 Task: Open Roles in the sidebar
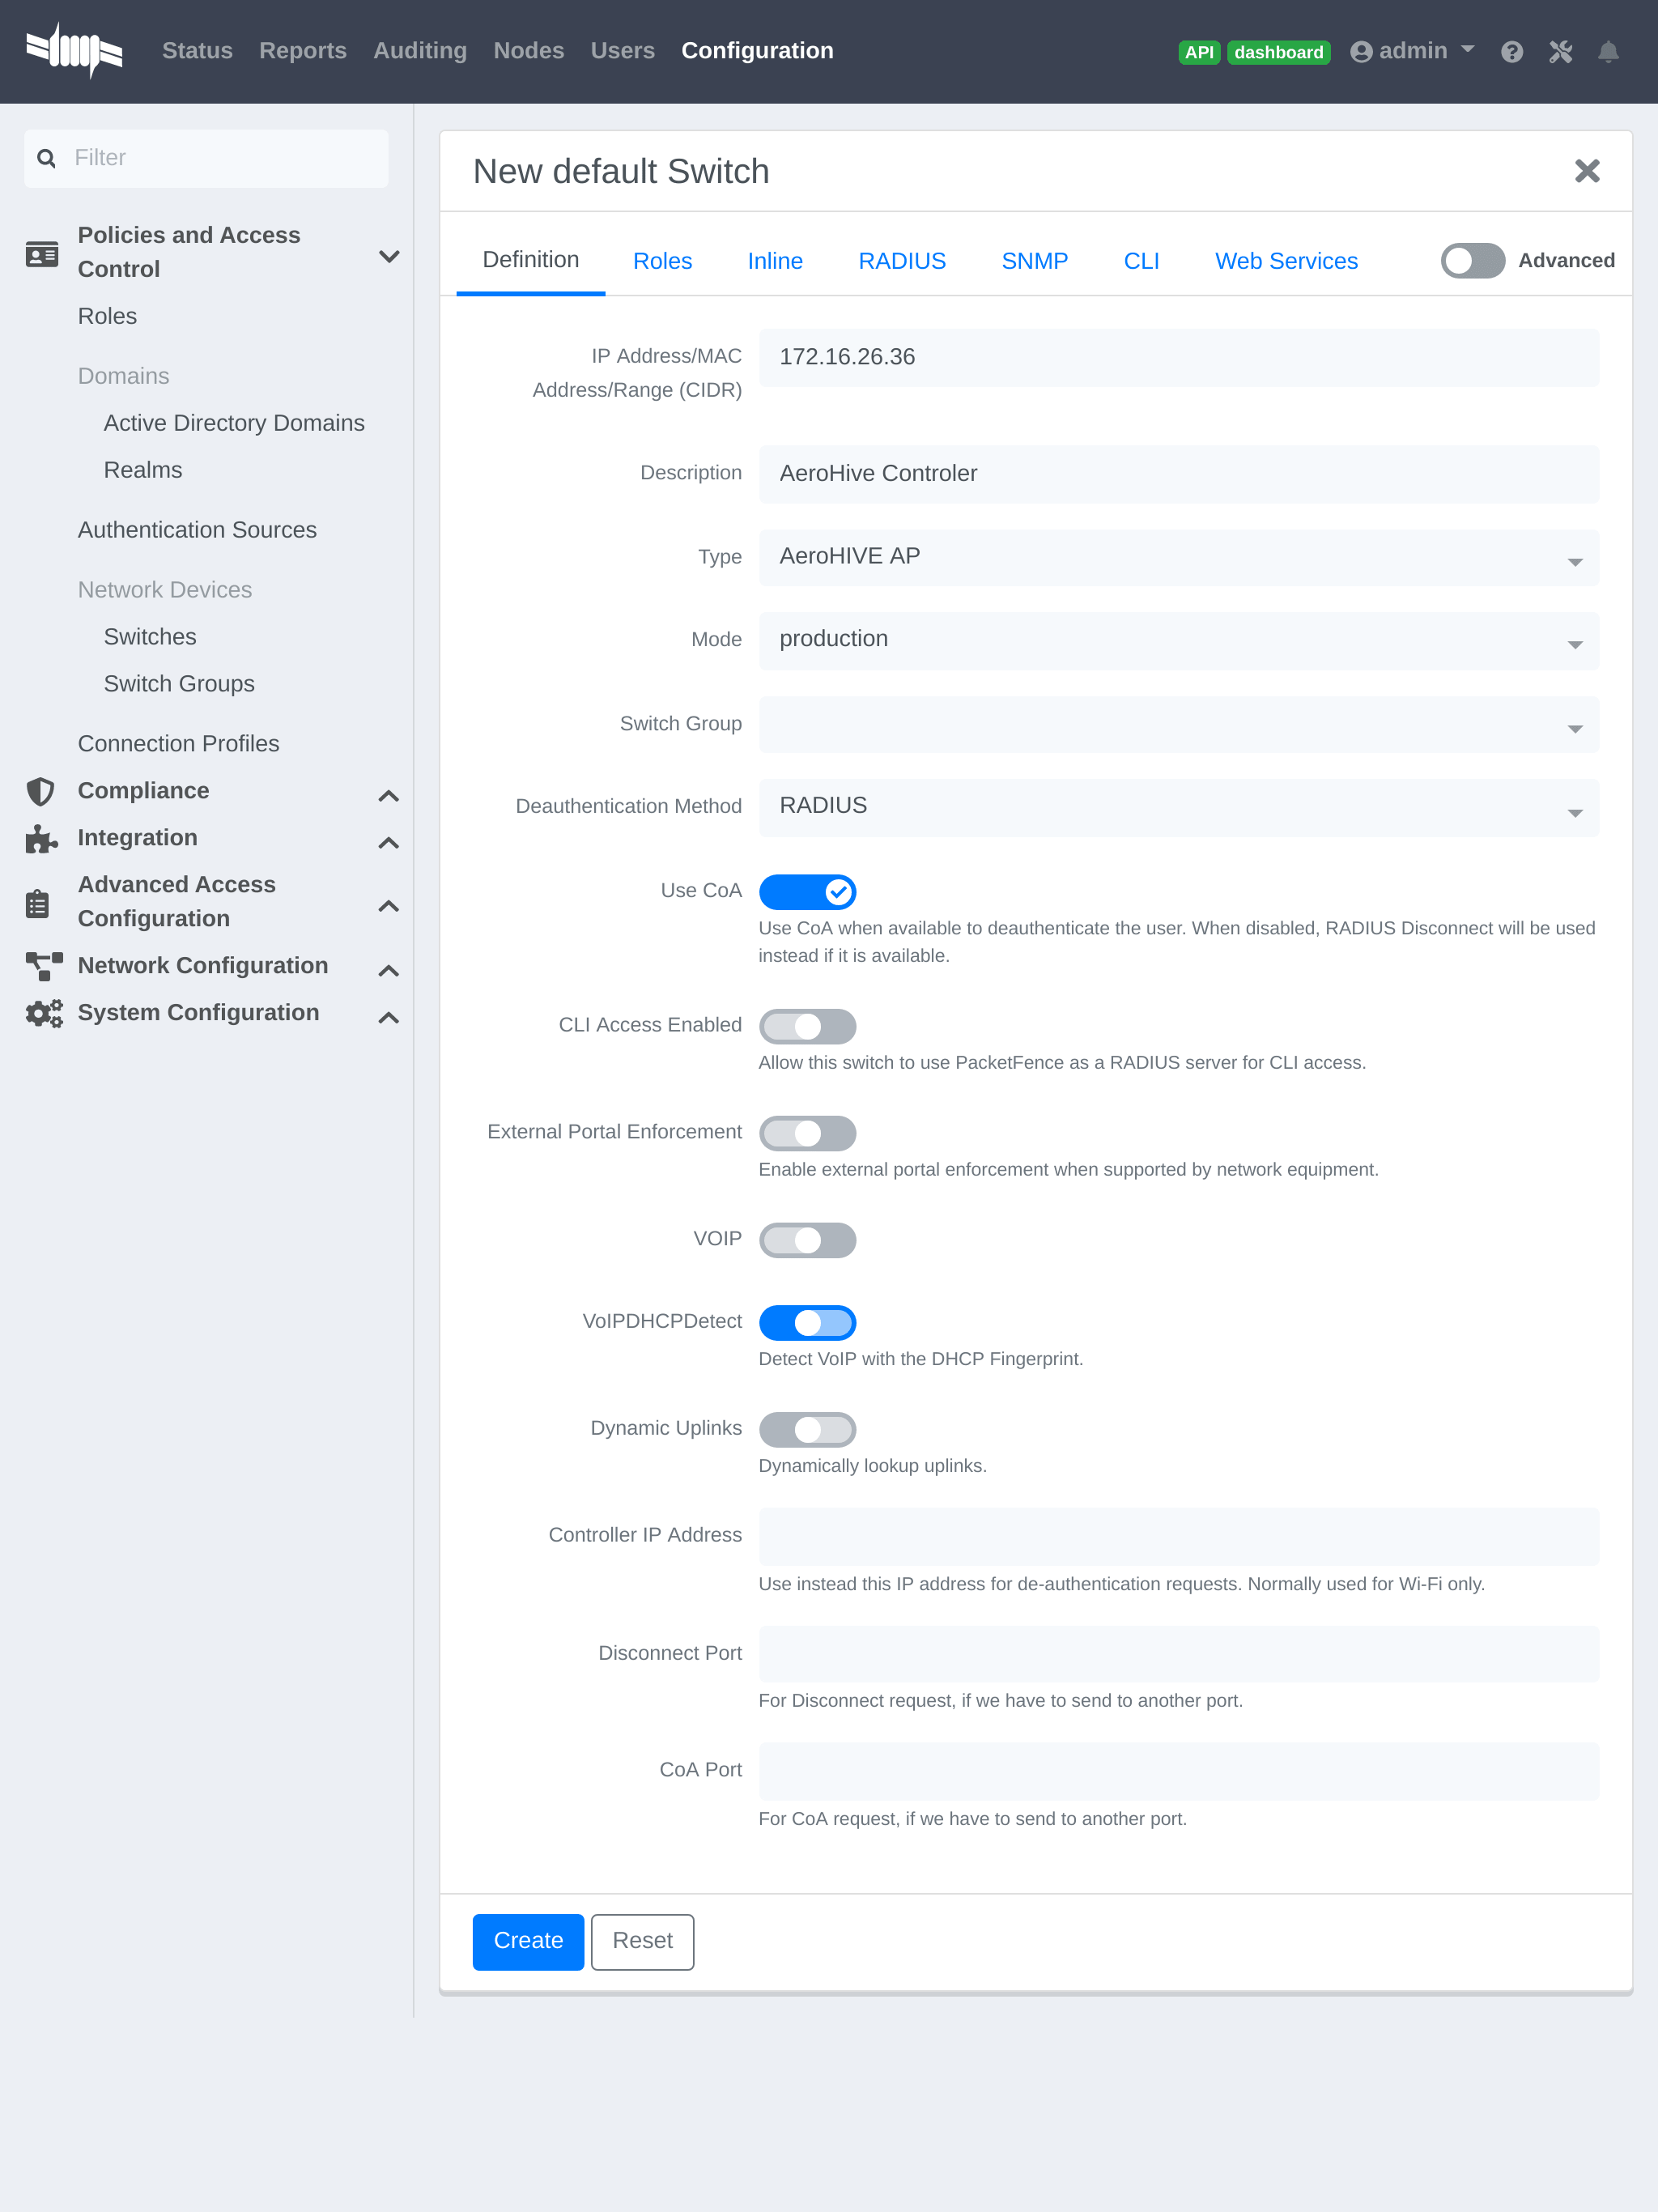(107, 317)
